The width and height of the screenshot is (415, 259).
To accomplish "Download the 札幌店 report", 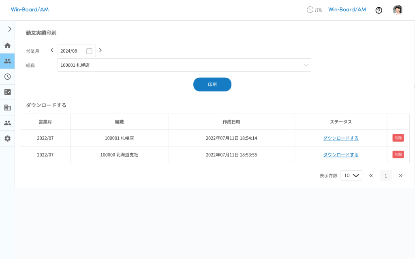I will click(x=340, y=138).
